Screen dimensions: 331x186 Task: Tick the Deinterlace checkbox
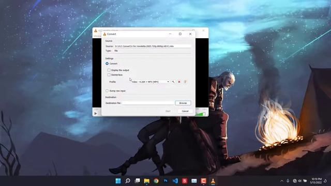tap(109, 75)
